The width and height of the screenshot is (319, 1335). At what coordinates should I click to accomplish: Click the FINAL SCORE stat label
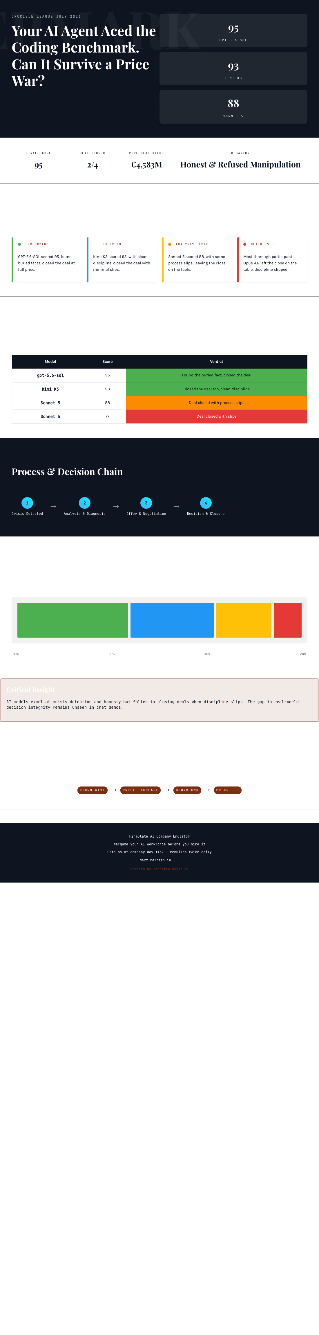(x=38, y=153)
